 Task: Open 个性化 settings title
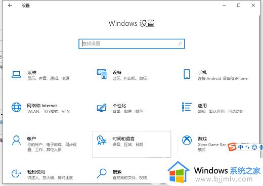tap(119, 106)
